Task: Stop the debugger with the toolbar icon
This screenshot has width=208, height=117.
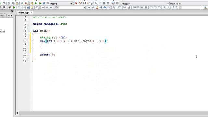Action: (108, 3)
